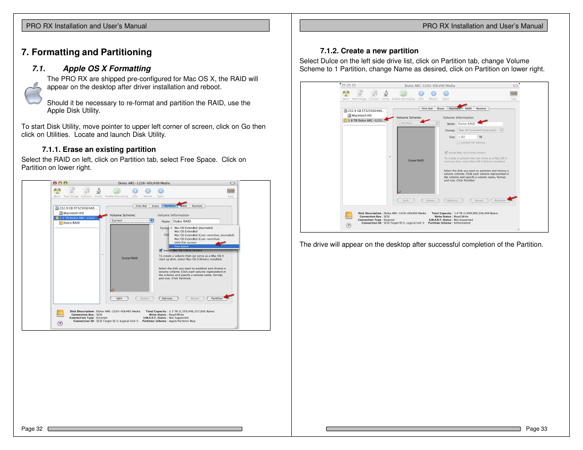The height and width of the screenshot is (450, 583).
Task: Click the Burn icon in page 33 Disk Utility
Action: click(x=346, y=93)
